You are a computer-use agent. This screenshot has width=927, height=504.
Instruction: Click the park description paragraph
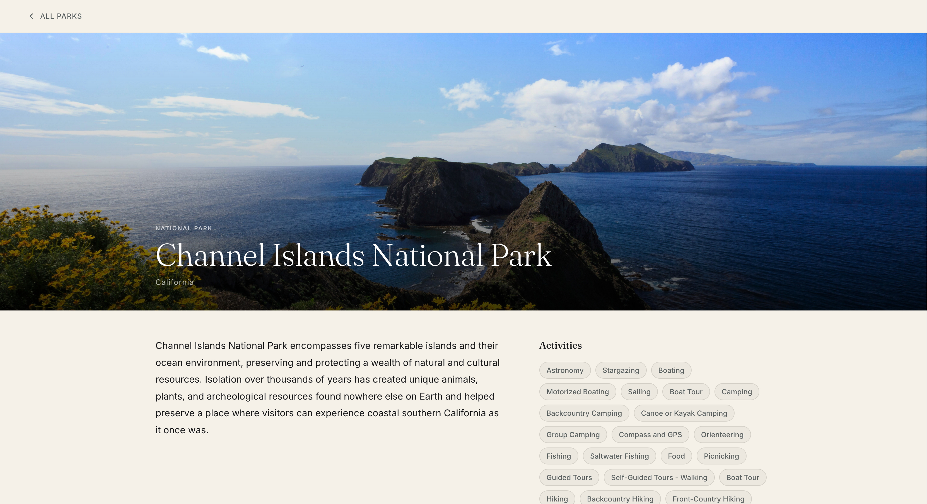pyautogui.click(x=327, y=388)
